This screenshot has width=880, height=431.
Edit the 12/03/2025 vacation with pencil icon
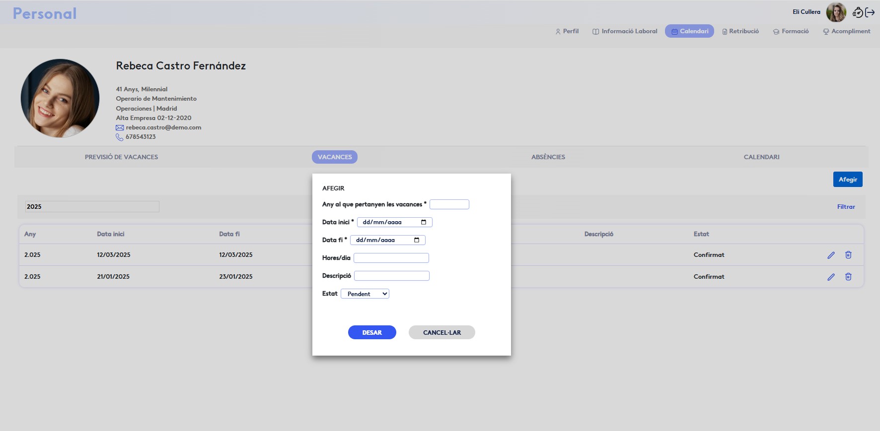click(831, 255)
